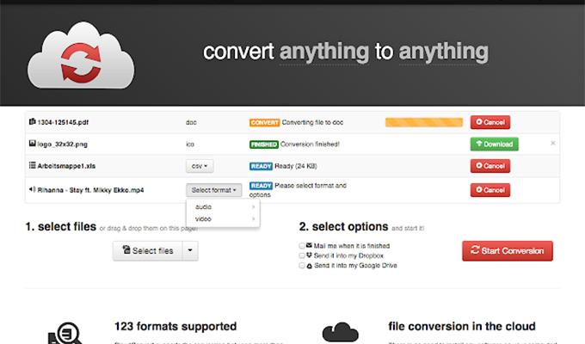Click the READY badge on the Arbeitsmappe1.xls row

[261, 166]
